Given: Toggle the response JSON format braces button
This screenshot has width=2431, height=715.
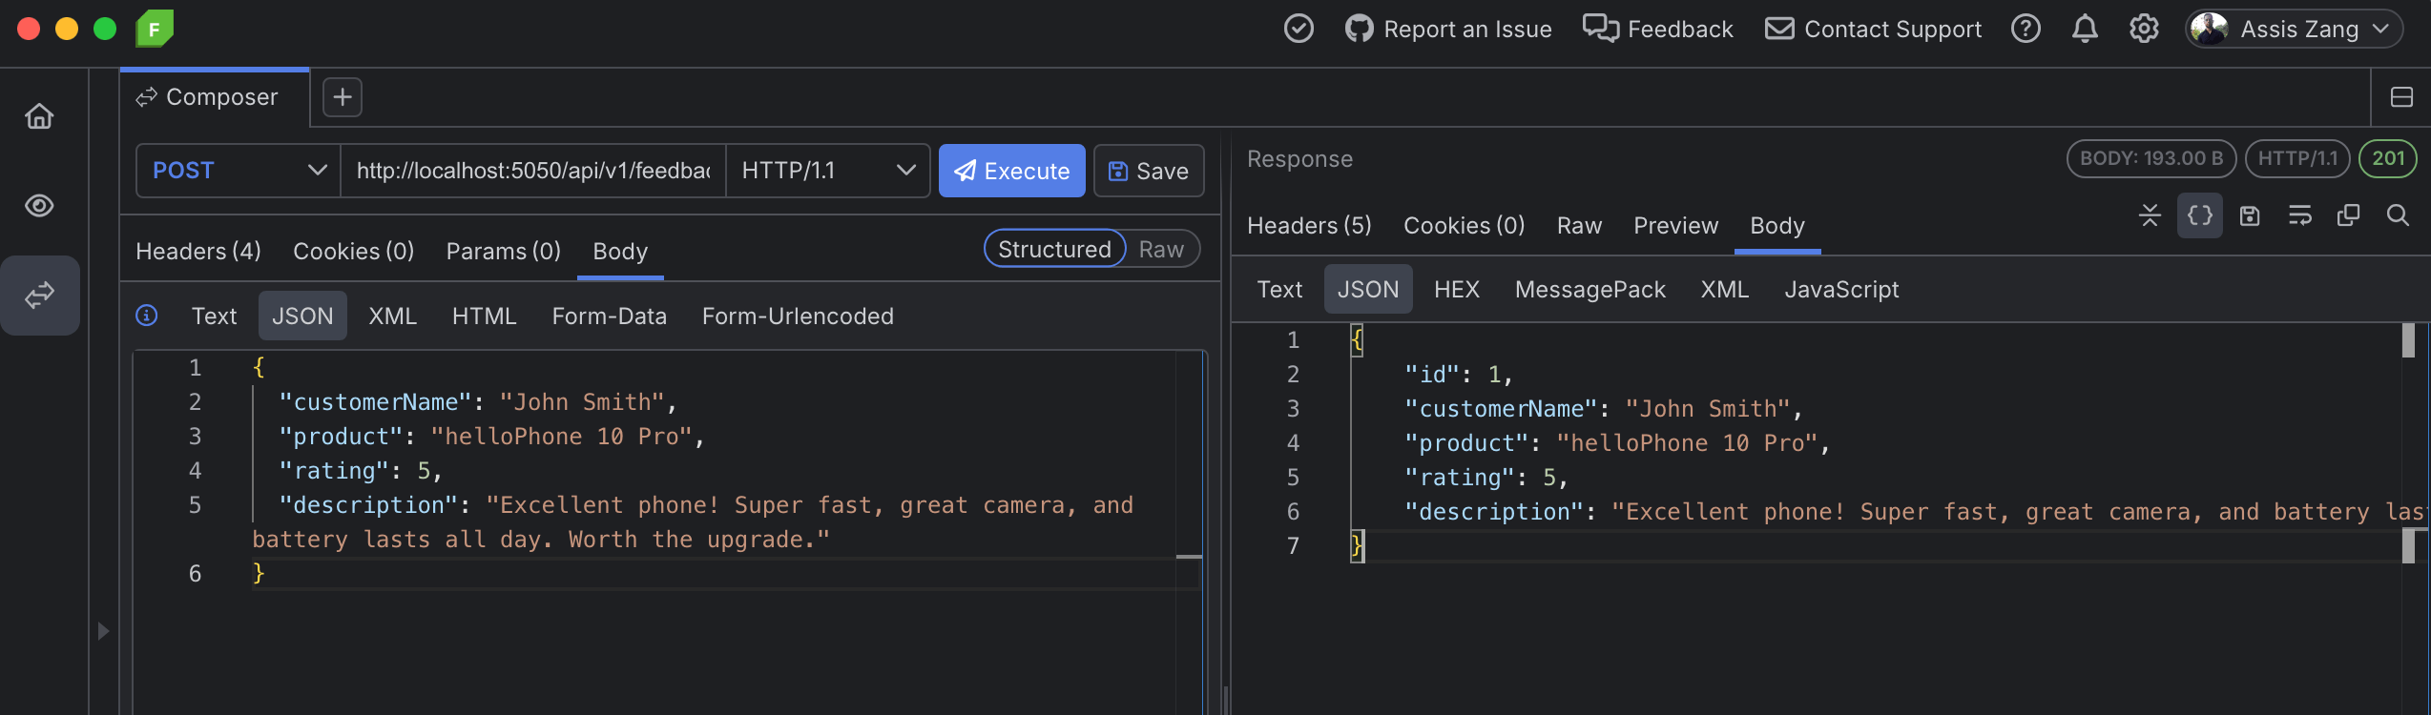Looking at the screenshot, I should (x=2200, y=215).
